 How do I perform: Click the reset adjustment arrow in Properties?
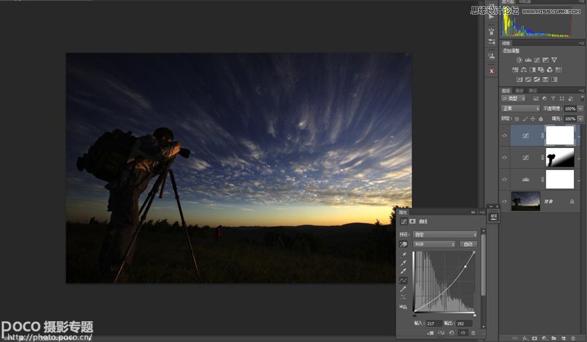click(452, 333)
